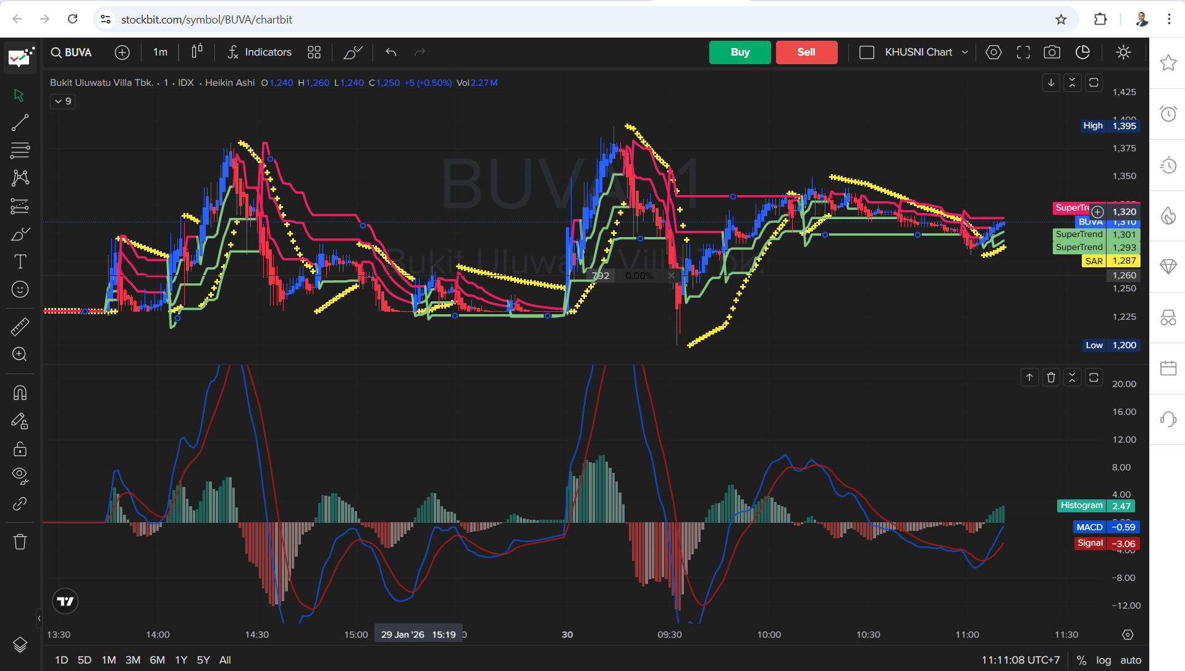Select the 1Y range tab
This screenshot has height=671, width=1185.
181,660
